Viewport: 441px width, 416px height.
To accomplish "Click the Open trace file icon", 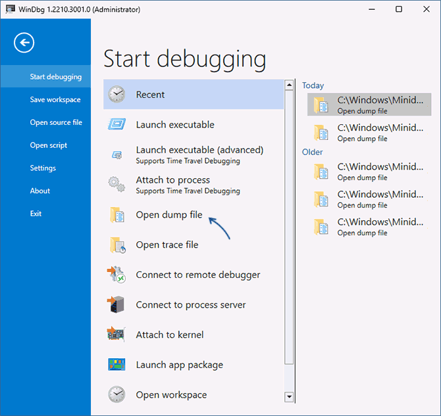I will 117,245.
